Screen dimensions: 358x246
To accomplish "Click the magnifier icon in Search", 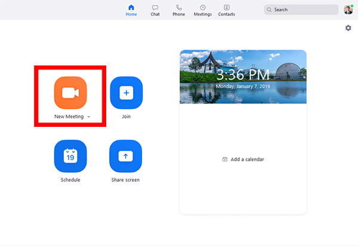I will (x=269, y=10).
